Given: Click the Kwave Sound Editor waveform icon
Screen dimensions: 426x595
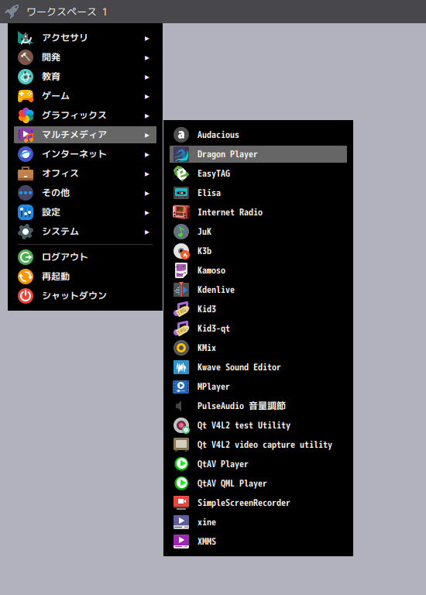Looking at the screenshot, I should 181,367.
